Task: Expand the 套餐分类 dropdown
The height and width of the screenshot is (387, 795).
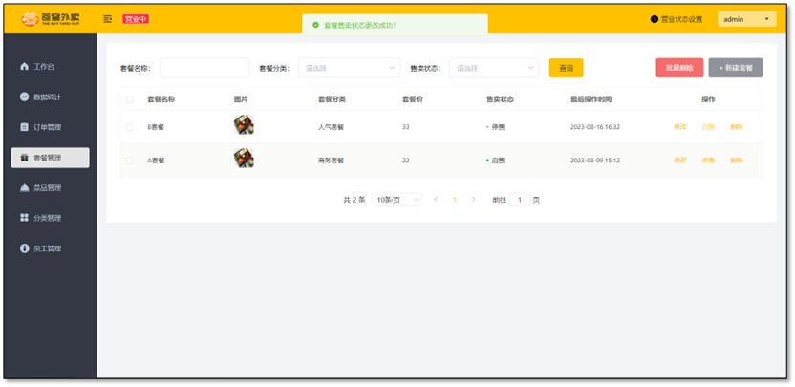Action: click(x=349, y=68)
